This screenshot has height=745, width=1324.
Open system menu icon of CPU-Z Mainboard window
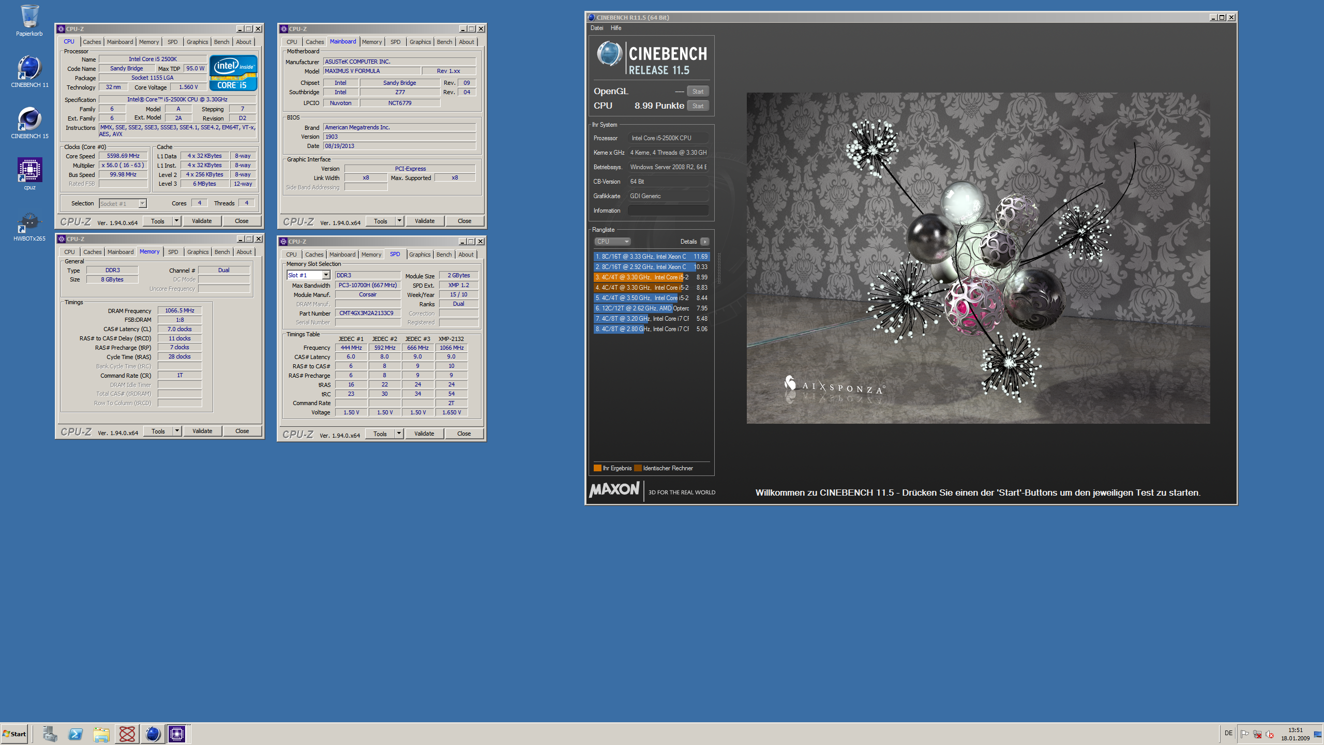[284, 29]
